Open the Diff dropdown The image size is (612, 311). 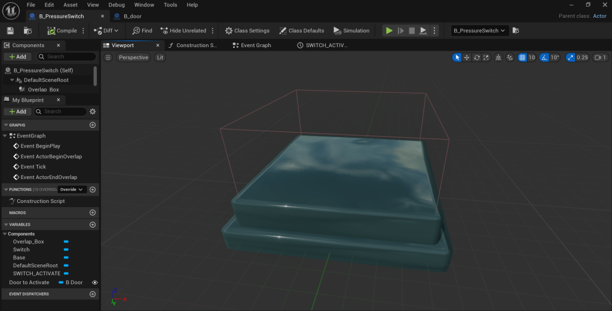107,30
